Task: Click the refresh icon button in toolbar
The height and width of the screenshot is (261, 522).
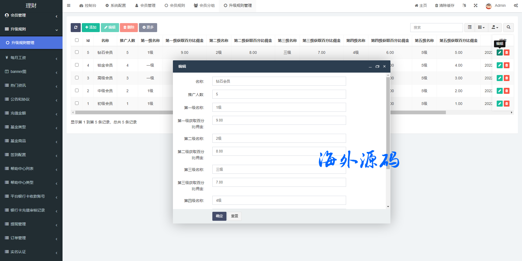Action: [x=76, y=27]
